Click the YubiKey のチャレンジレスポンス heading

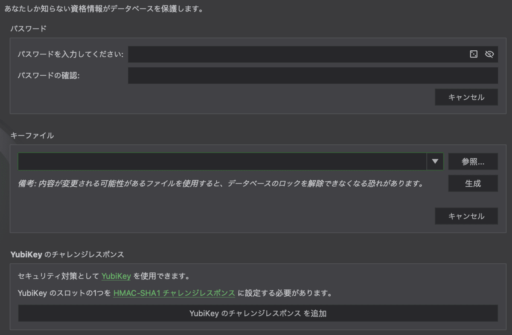[x=67, y=254]
